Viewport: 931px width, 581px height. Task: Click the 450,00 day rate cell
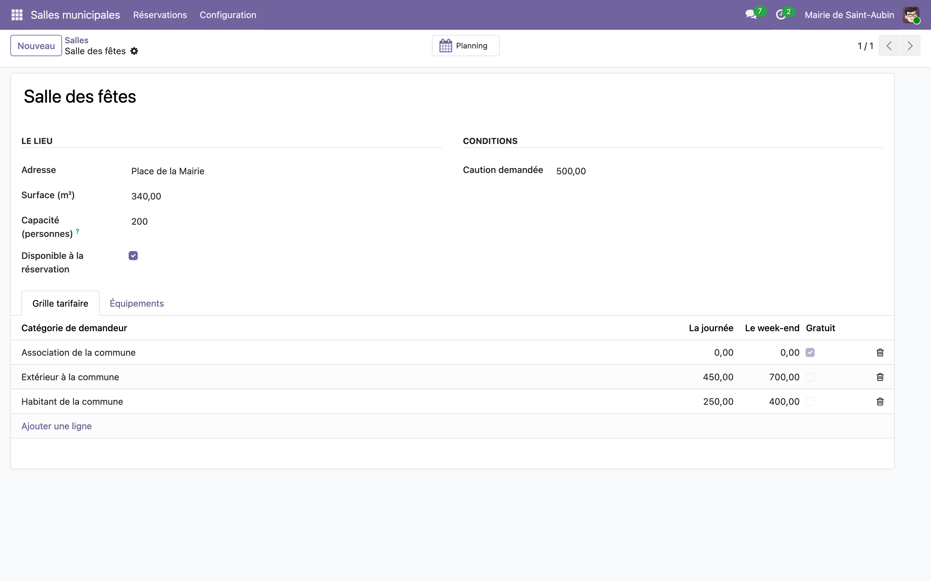tap(718, 377)
